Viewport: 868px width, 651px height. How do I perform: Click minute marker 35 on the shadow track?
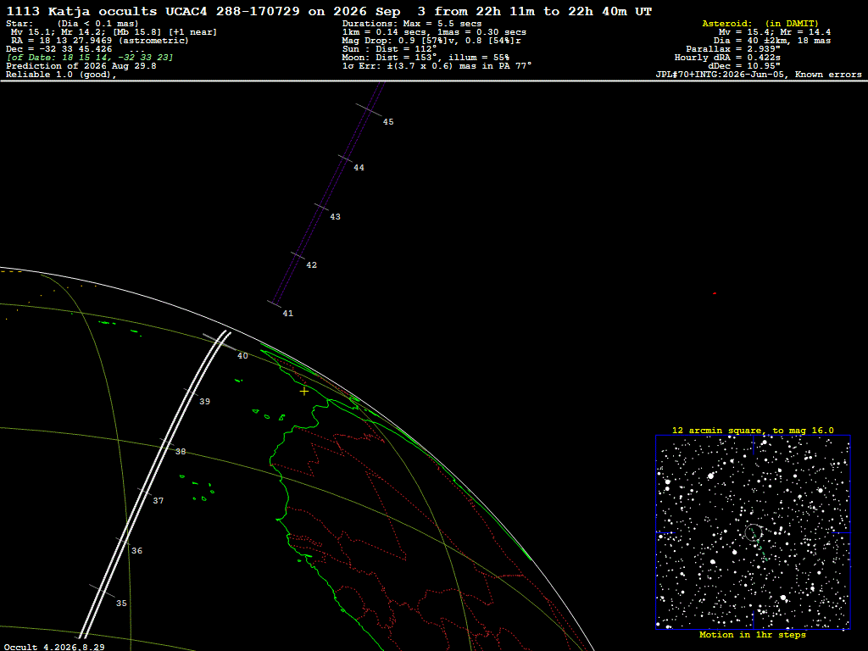(x=121, y=604)
